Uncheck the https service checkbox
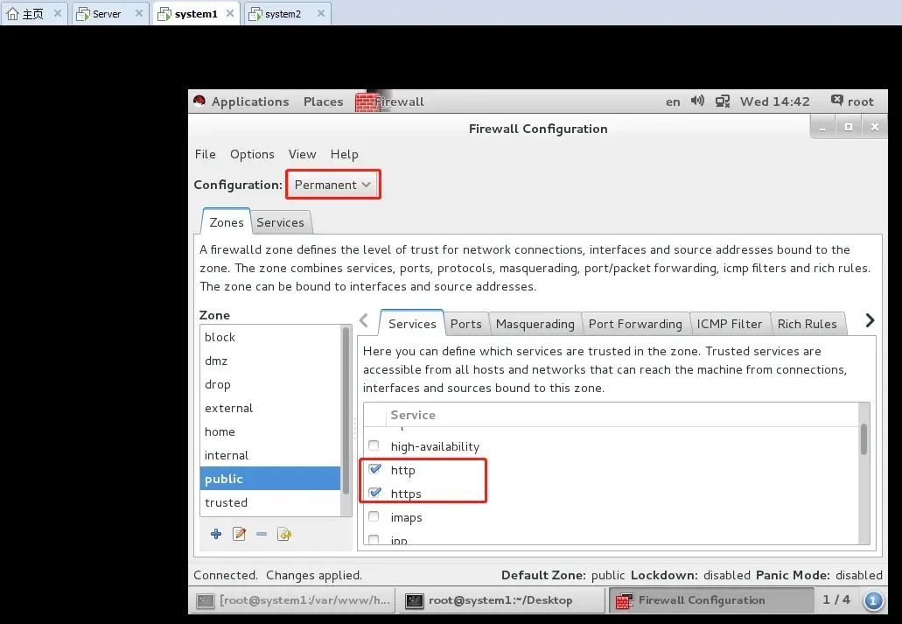Viewport: 902px width, 624px height. (x=375, y=493)
